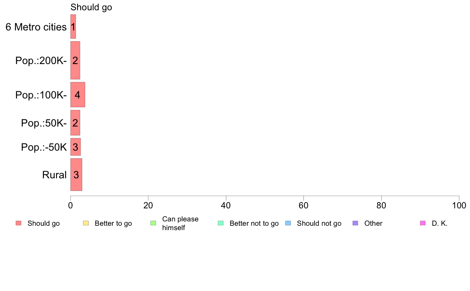Click the Rural axis label

[x=54, y=175]
